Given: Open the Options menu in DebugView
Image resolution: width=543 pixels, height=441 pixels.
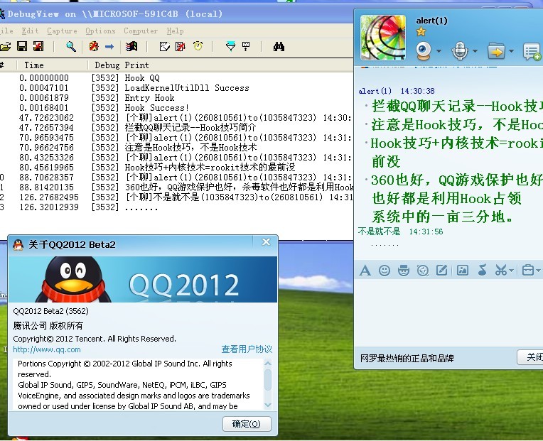Looking at the screenshot, I should pos(100,31).
